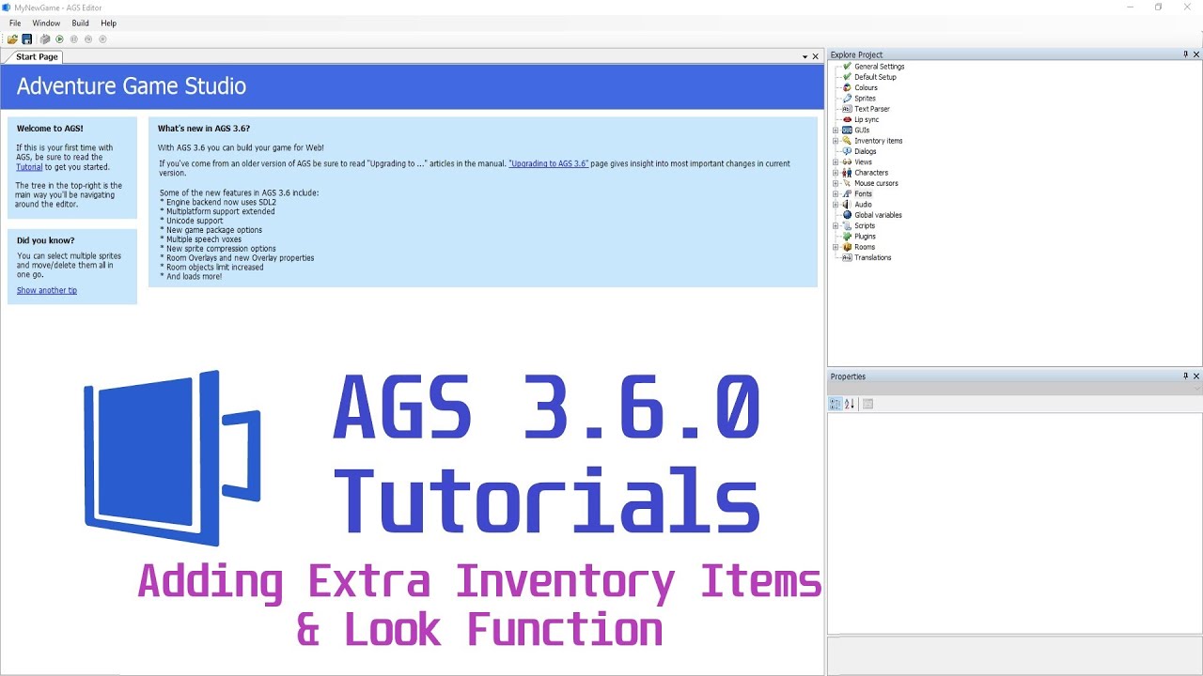This screenshot has width=1203, height=676.
Task: Close the Properties panel
Action: point(1196,376)
